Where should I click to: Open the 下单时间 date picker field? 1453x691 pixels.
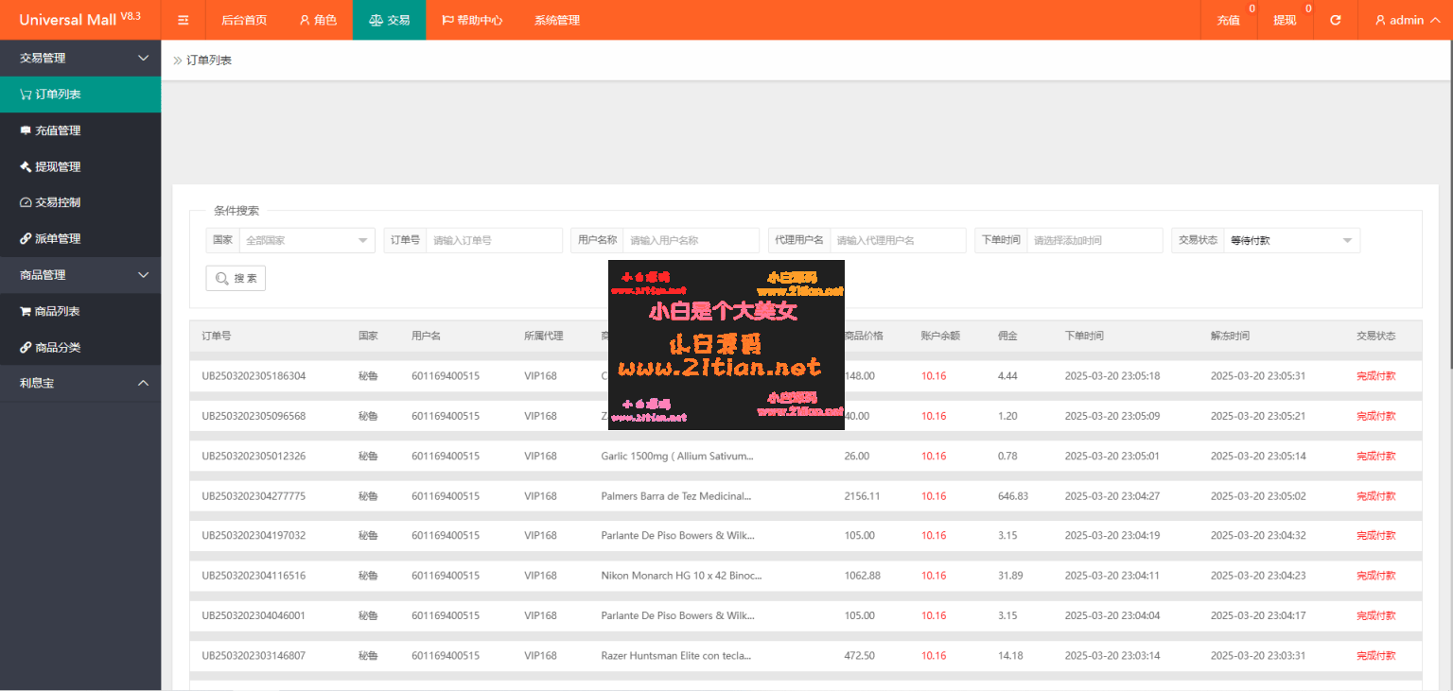coord(1094,240)
